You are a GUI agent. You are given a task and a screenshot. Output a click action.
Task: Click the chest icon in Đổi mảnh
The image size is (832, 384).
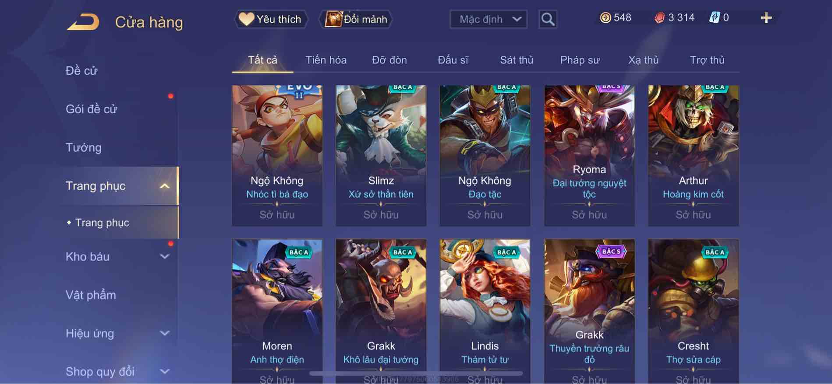[x=333, y=19]
